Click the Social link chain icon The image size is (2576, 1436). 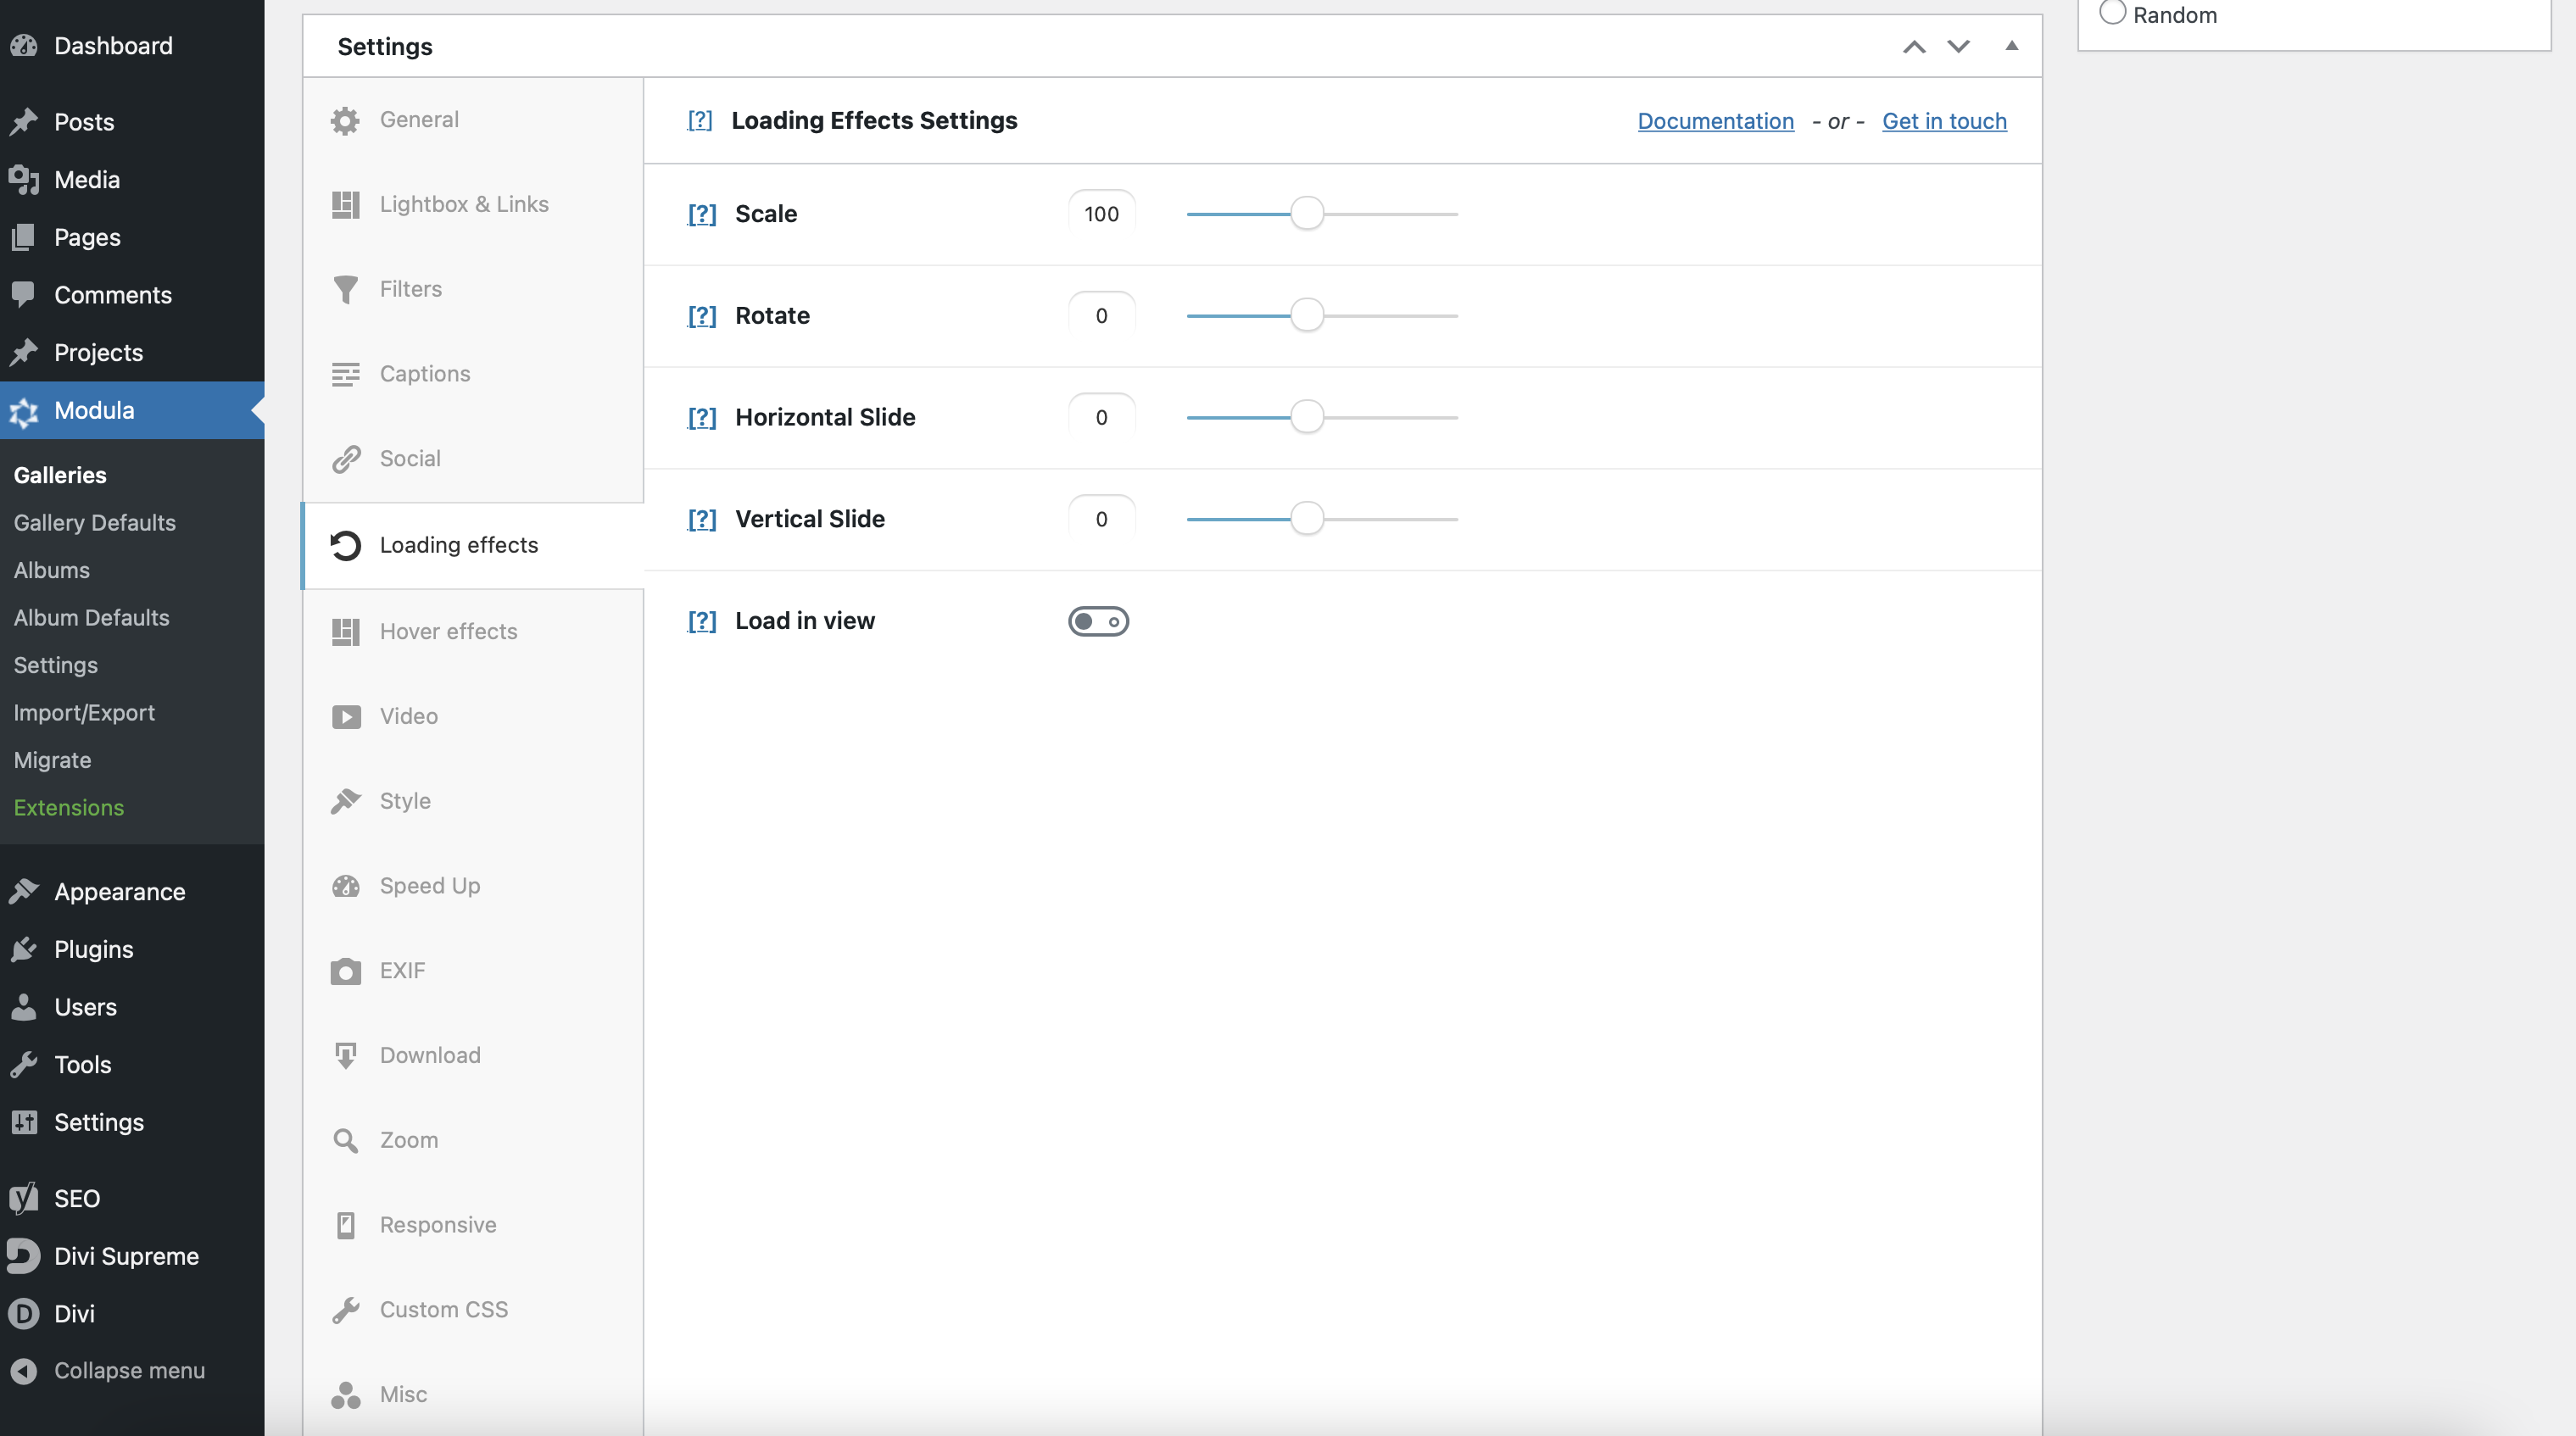345,459
